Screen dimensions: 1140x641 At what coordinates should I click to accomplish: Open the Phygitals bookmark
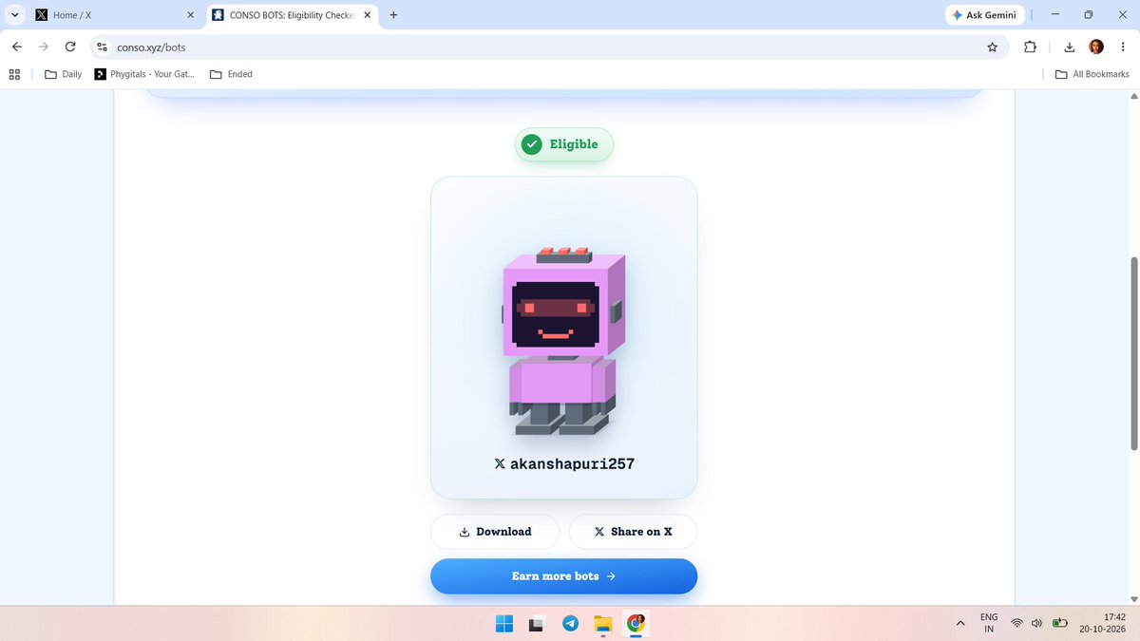pos(145,74)
